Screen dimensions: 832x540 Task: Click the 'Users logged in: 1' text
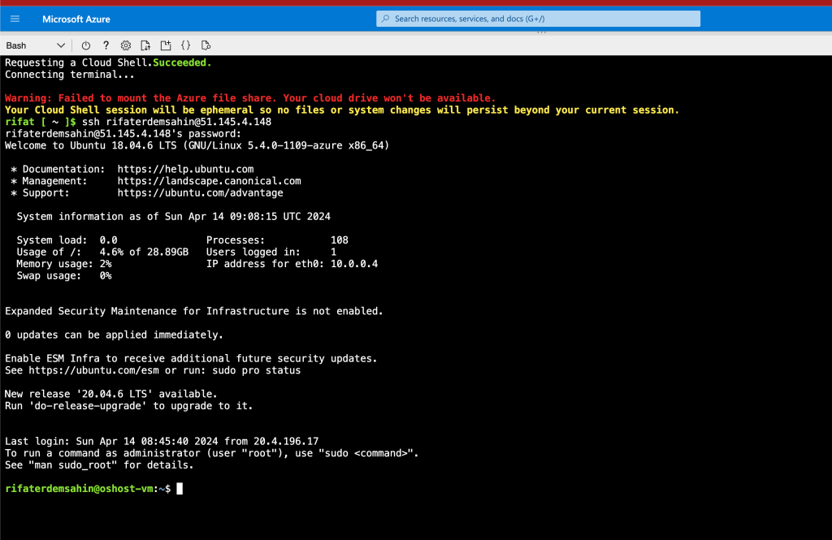(x=271, y=252)
